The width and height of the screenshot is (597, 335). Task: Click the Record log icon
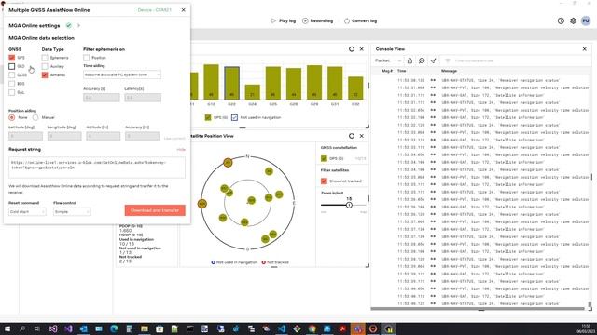tap(305, 20)
